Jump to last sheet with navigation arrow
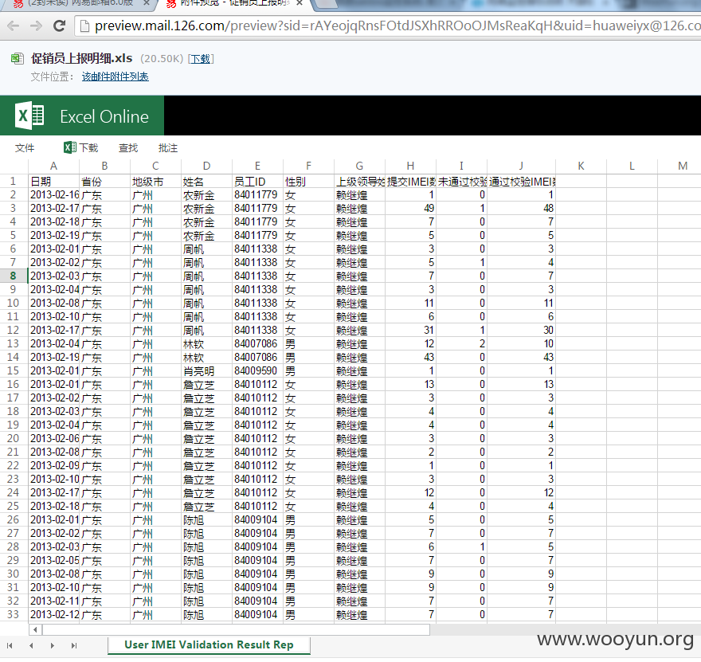The image size is (701, 662). coord(74,645)
